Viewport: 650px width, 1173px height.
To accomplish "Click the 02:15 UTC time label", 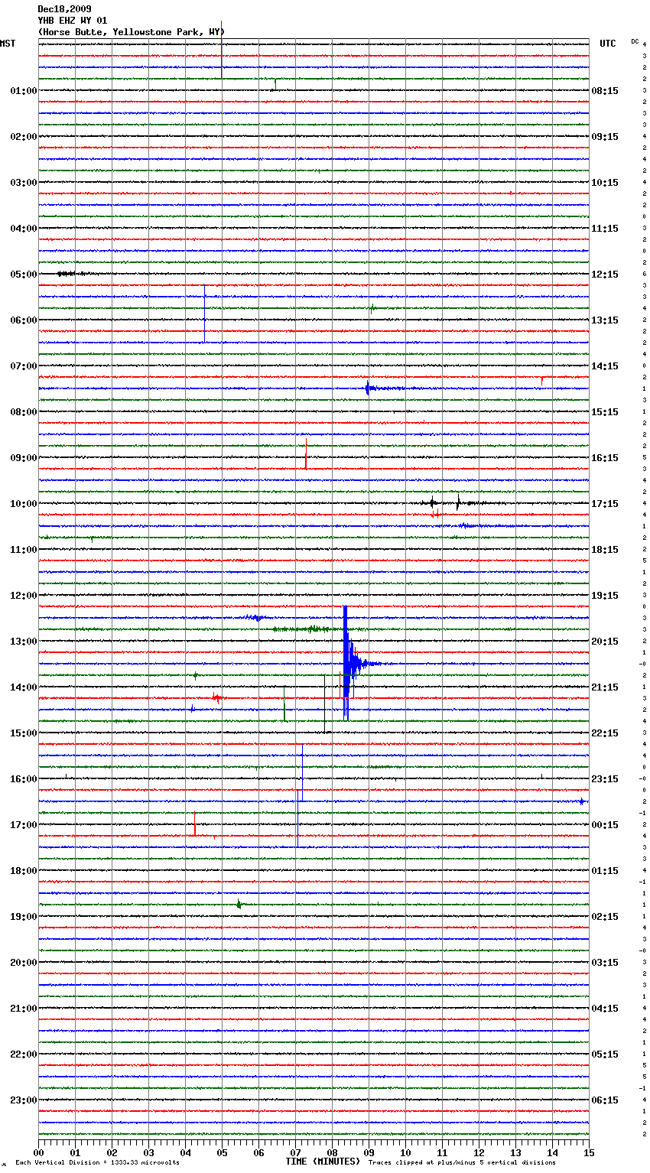I will coord(605,917).
